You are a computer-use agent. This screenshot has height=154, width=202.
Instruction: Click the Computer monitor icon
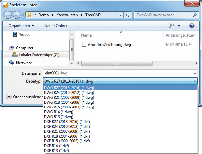click(12, 48)
